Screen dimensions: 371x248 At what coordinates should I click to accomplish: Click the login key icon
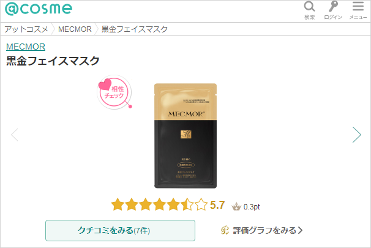333,6
